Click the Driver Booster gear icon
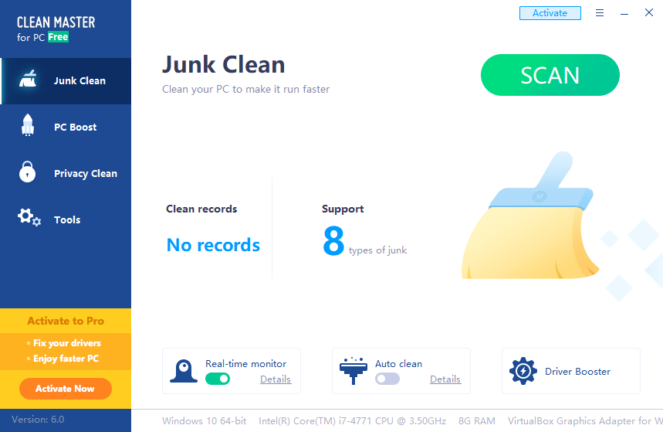 (x=523, y=371)
